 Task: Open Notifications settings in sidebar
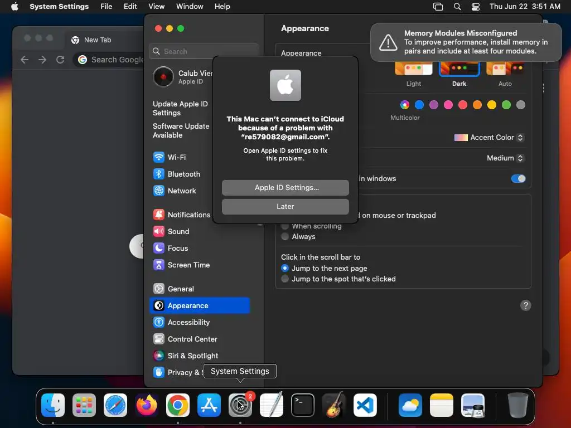point(181,215)
